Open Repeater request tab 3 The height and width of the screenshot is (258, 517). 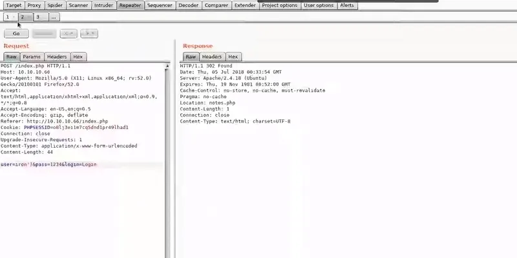38,17
